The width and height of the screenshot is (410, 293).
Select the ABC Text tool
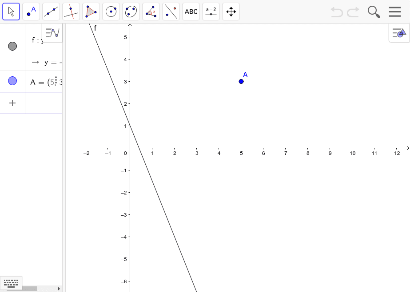click(191, 12)
